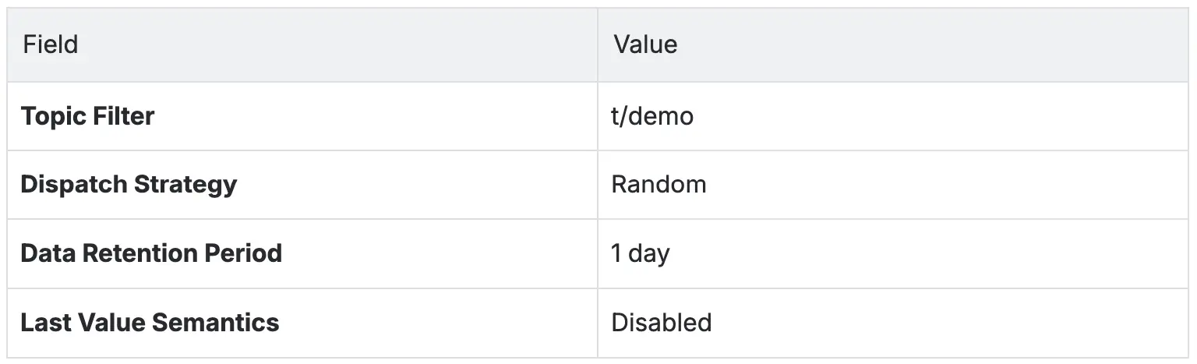Click the word Strategy in Dispatch Strategy
This screenshot has width=1197, height=364.
coord(185,185)
